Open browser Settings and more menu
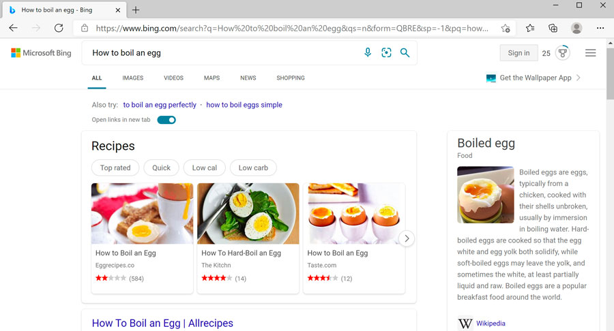Image resolution: width=614 pixels, height=331 pixels. coord(600,28)
